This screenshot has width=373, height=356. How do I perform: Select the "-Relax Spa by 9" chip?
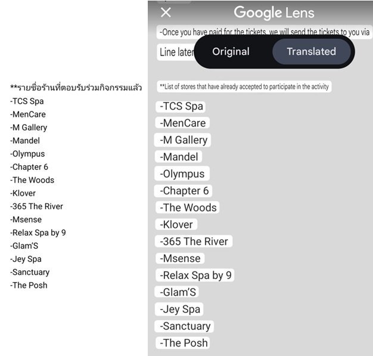[x=195, y=275]
